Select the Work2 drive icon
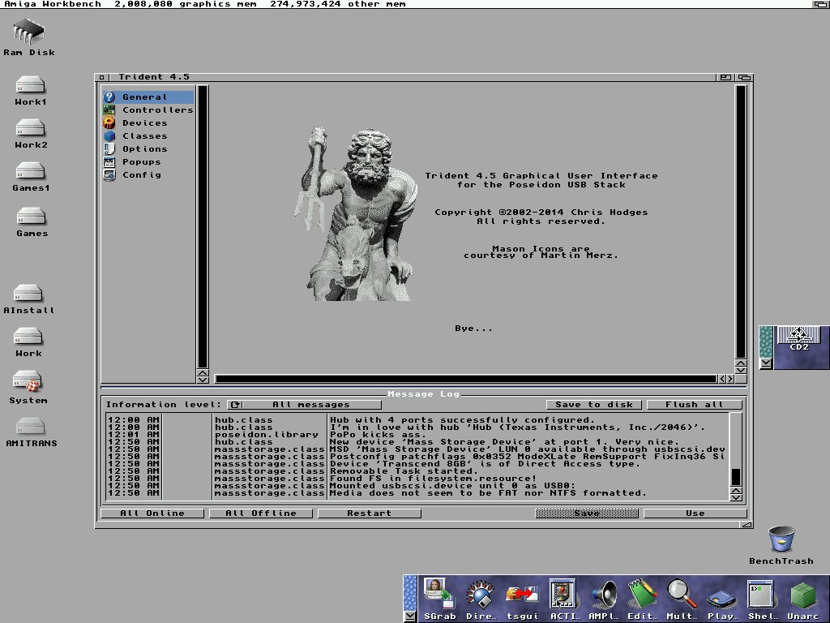Viewport: 830px width, 623px height. coord(31,134)
